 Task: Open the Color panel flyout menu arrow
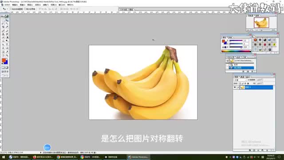[x=250, y=37]
